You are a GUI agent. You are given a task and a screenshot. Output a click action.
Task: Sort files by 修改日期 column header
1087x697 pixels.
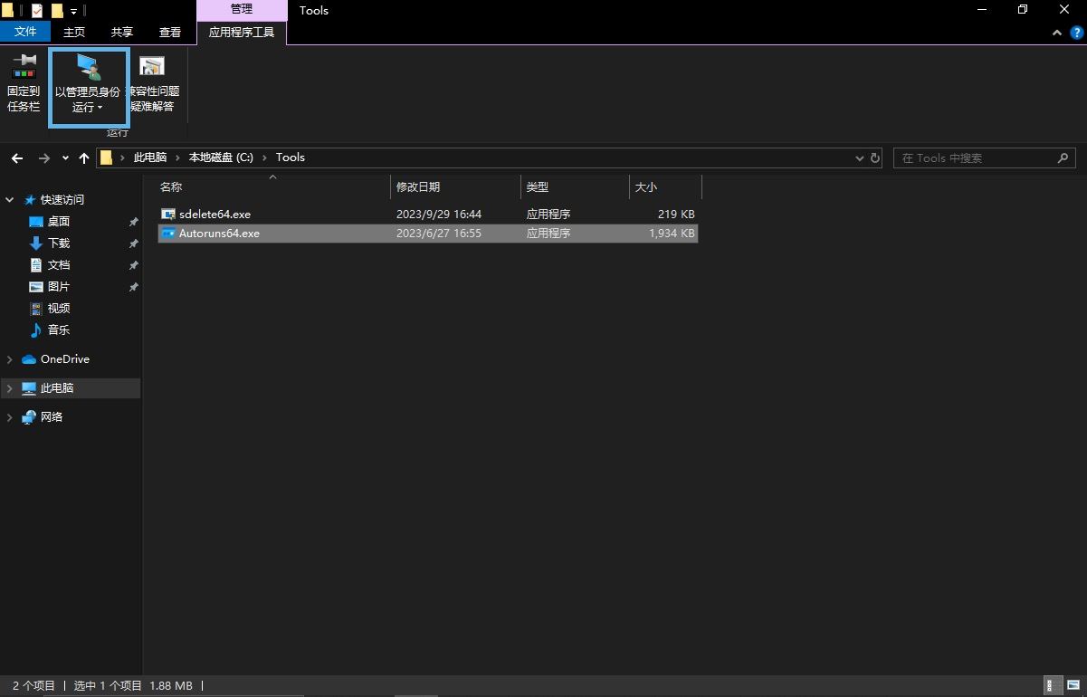pos(418,186)
